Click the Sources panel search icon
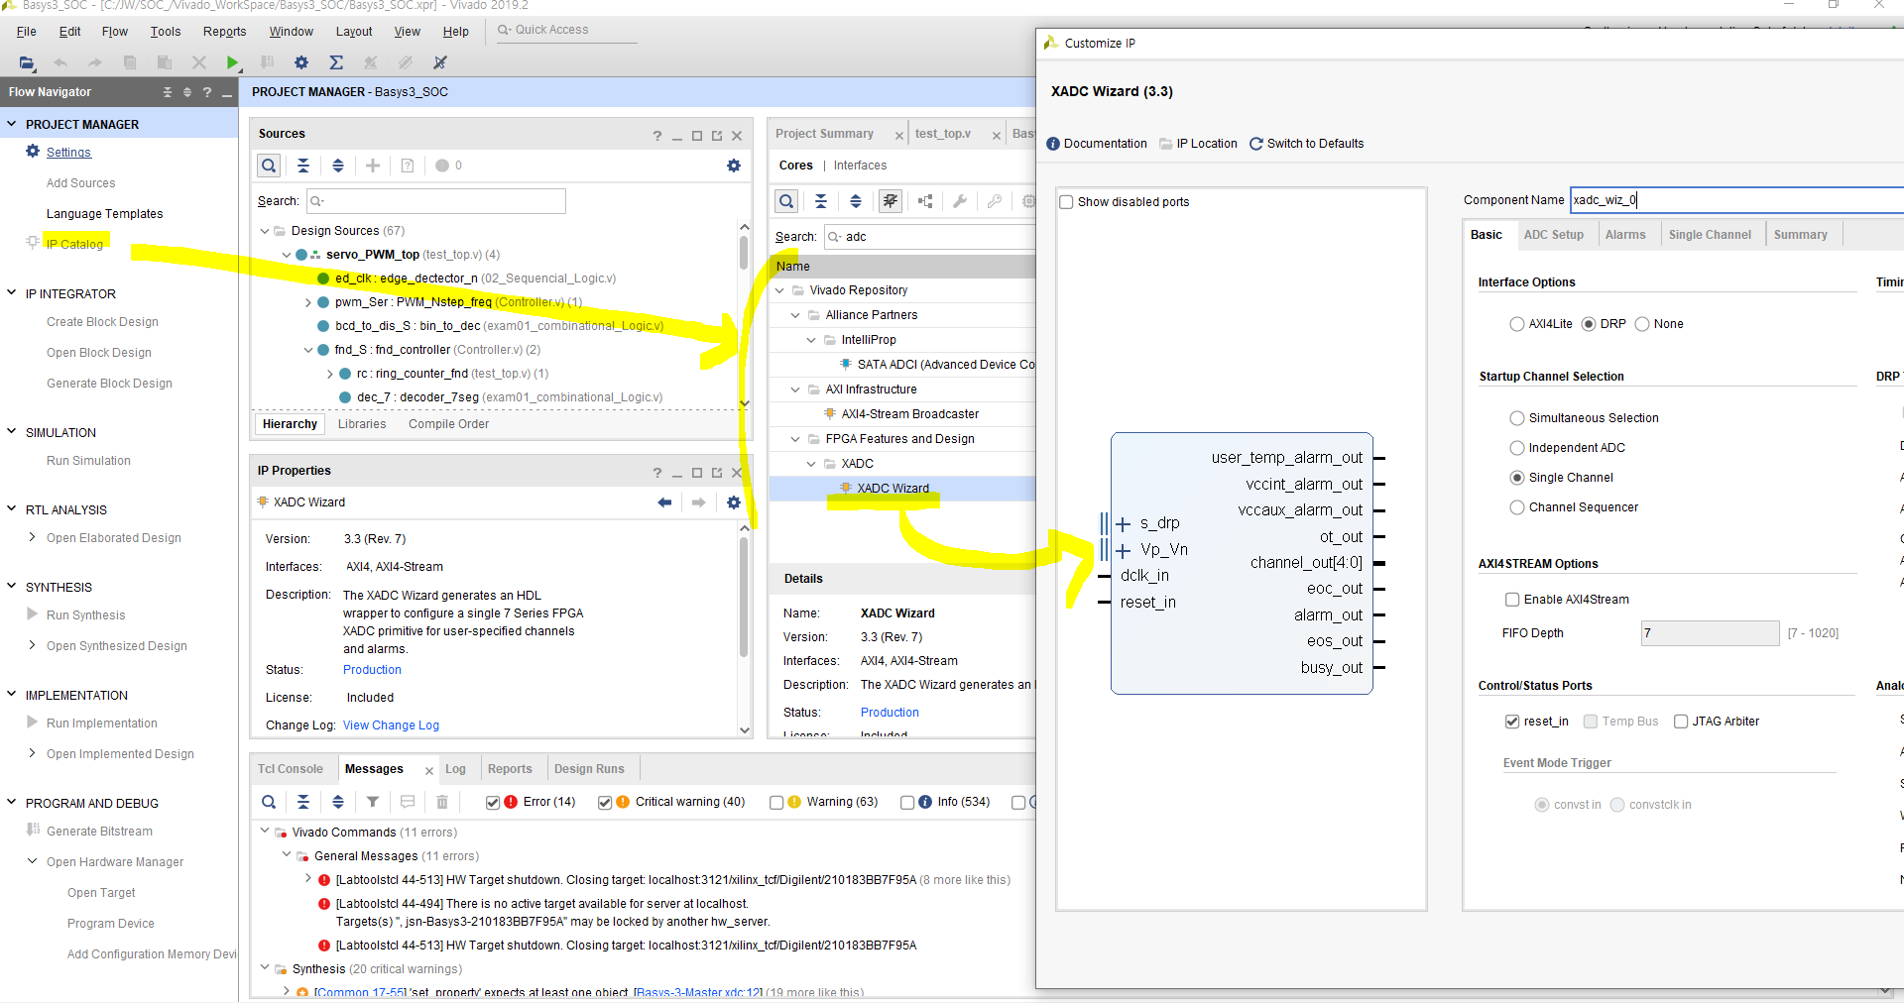Screen dimensions: 1904x1003 [269, 166]
